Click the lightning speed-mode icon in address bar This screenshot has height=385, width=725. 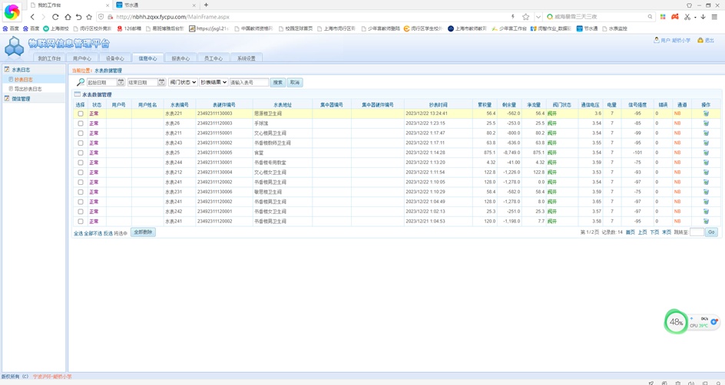pyautogui.click(x=513, y=17)
